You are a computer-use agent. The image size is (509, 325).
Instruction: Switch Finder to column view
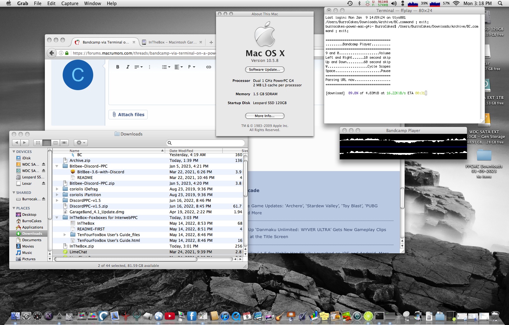point(55,143)
